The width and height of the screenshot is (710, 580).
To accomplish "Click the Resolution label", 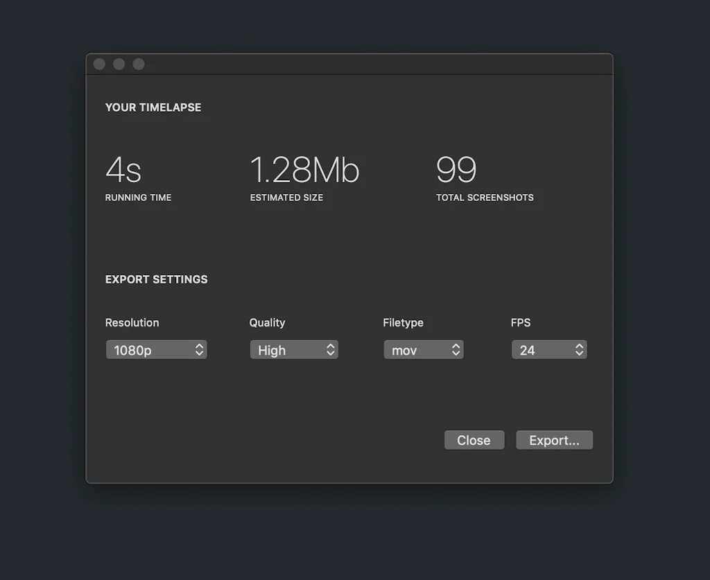I will click(132, 322).
